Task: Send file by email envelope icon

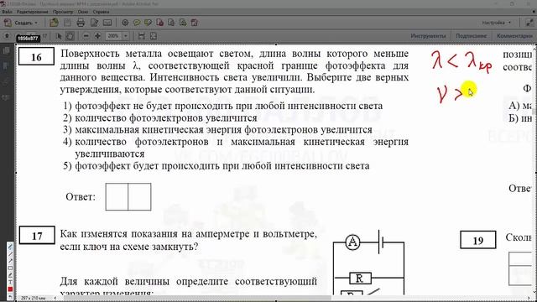Action: pos(107,23)
